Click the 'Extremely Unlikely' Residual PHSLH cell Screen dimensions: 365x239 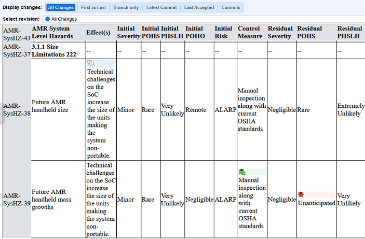(x=350, y=110)
